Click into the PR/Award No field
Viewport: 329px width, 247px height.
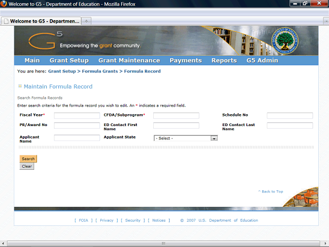77,126
